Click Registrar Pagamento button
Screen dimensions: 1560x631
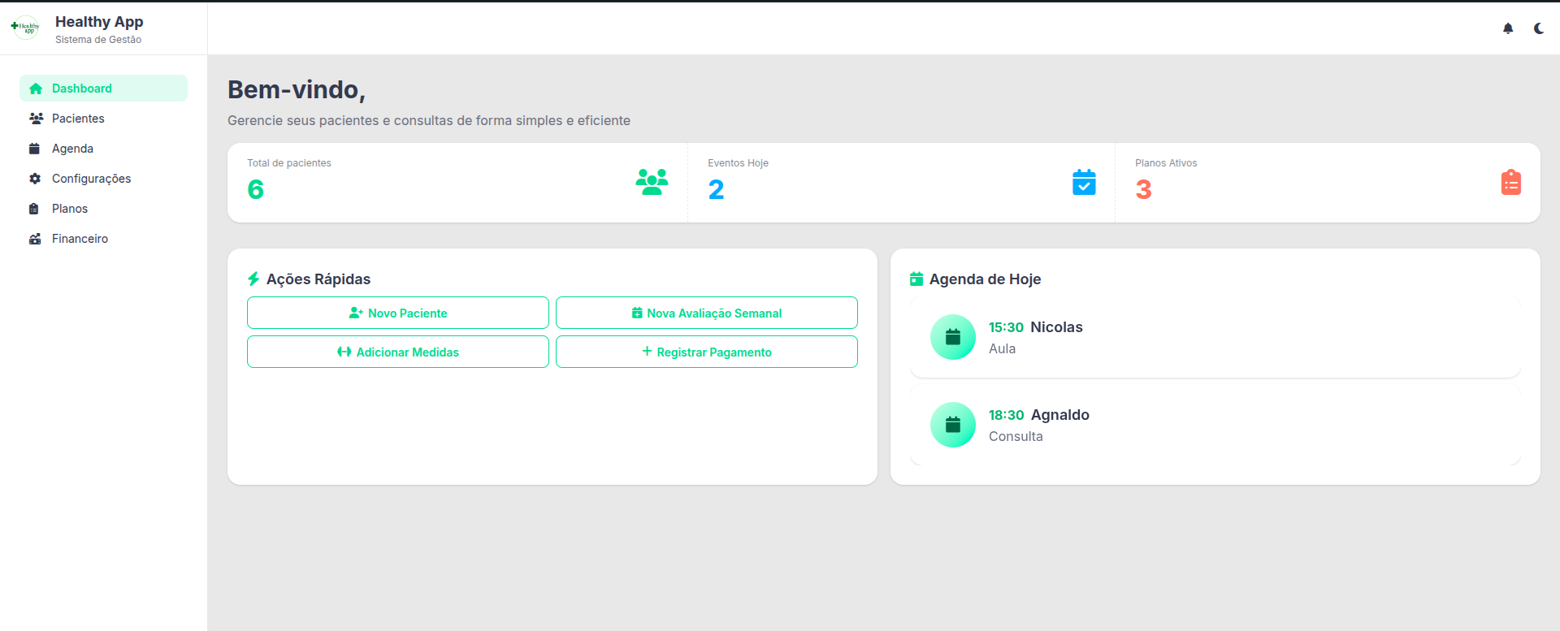707,352
